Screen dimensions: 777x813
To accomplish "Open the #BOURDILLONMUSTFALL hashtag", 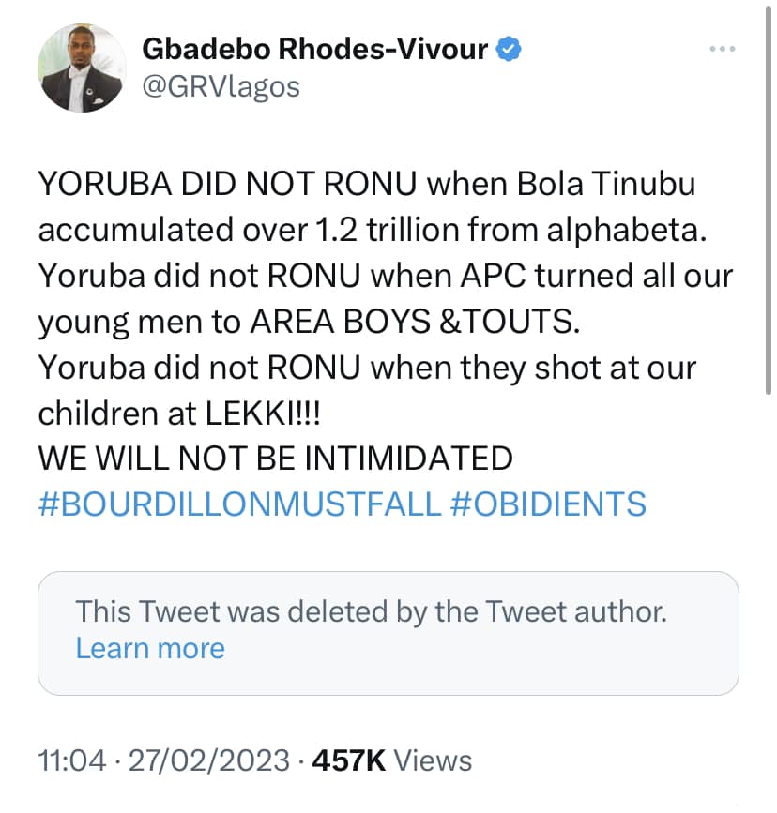I will pyautogui.click(x=239, y=504).
